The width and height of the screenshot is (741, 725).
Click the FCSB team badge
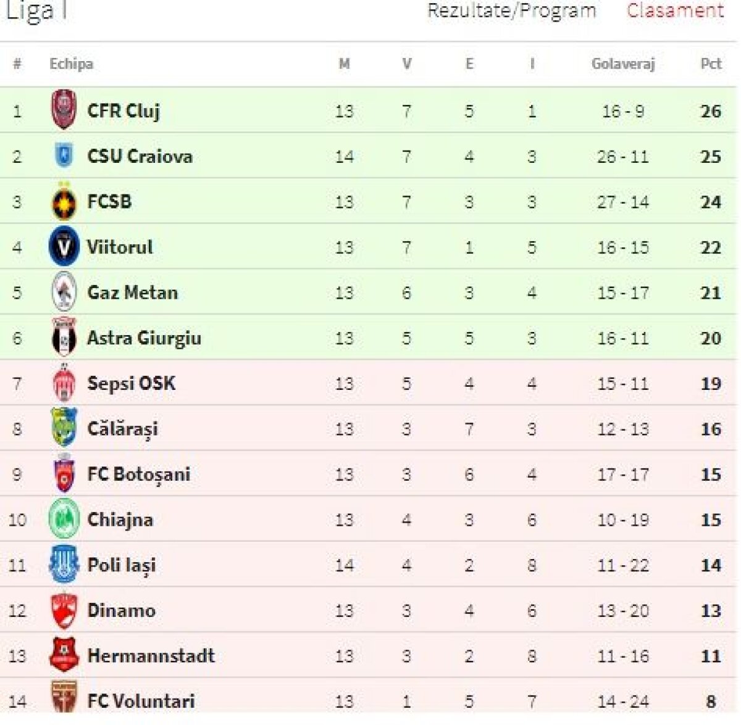pos(64,201)
